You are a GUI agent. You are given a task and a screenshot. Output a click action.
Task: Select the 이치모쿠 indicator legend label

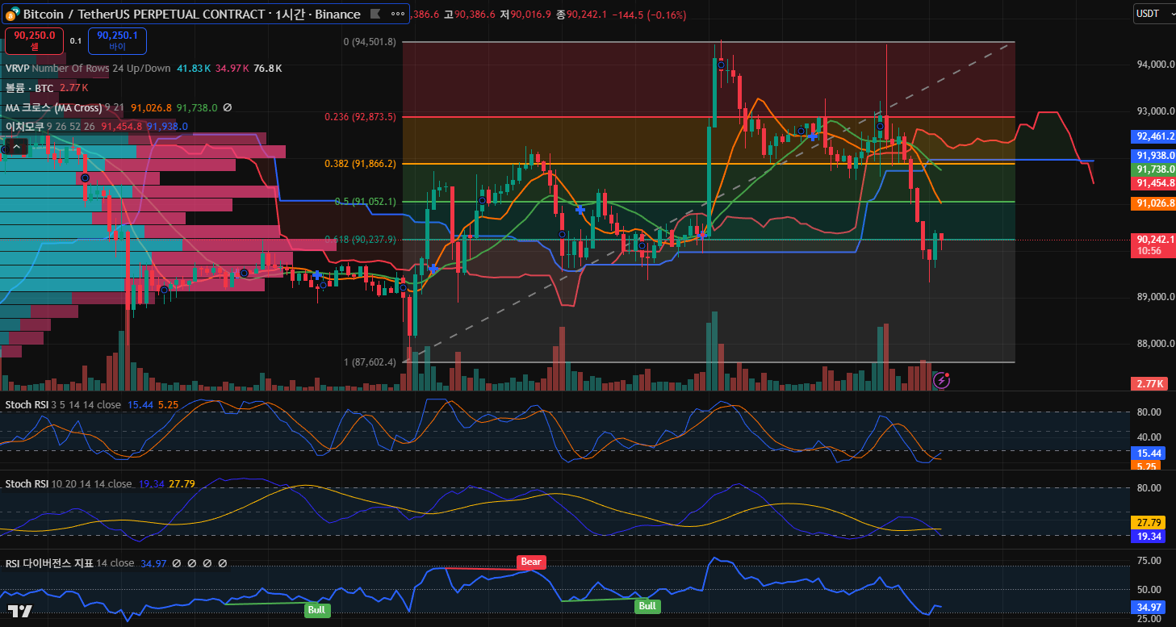pos(24,127)
